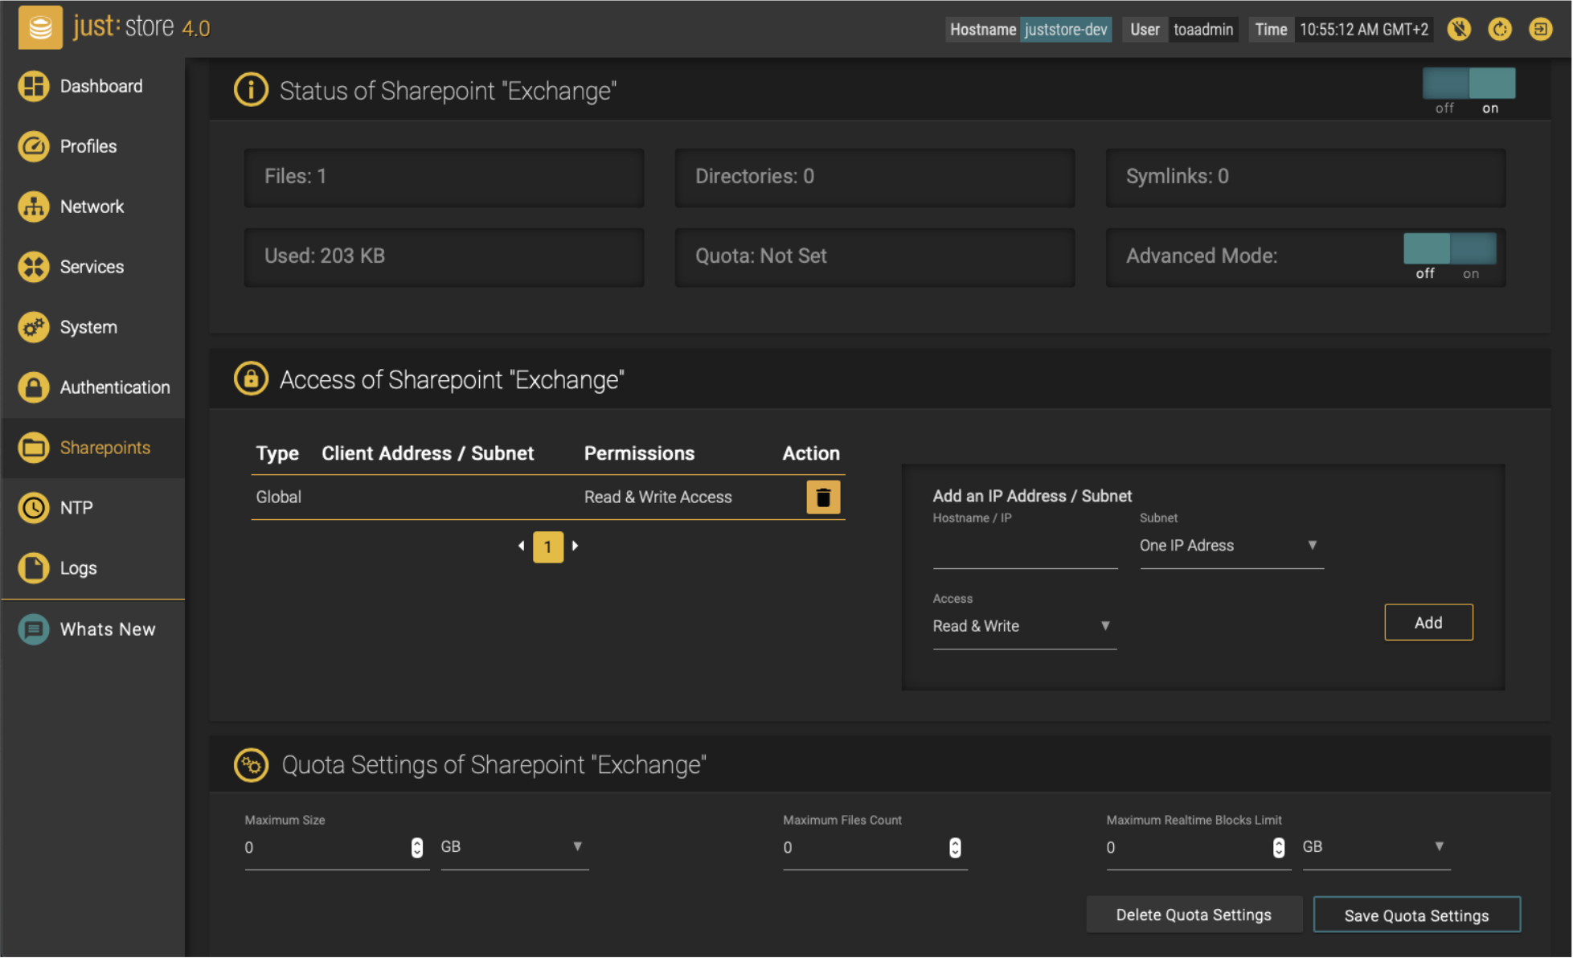Go to previous page of access list
The height and width of the screenshot is (958, 1573).
522,547
